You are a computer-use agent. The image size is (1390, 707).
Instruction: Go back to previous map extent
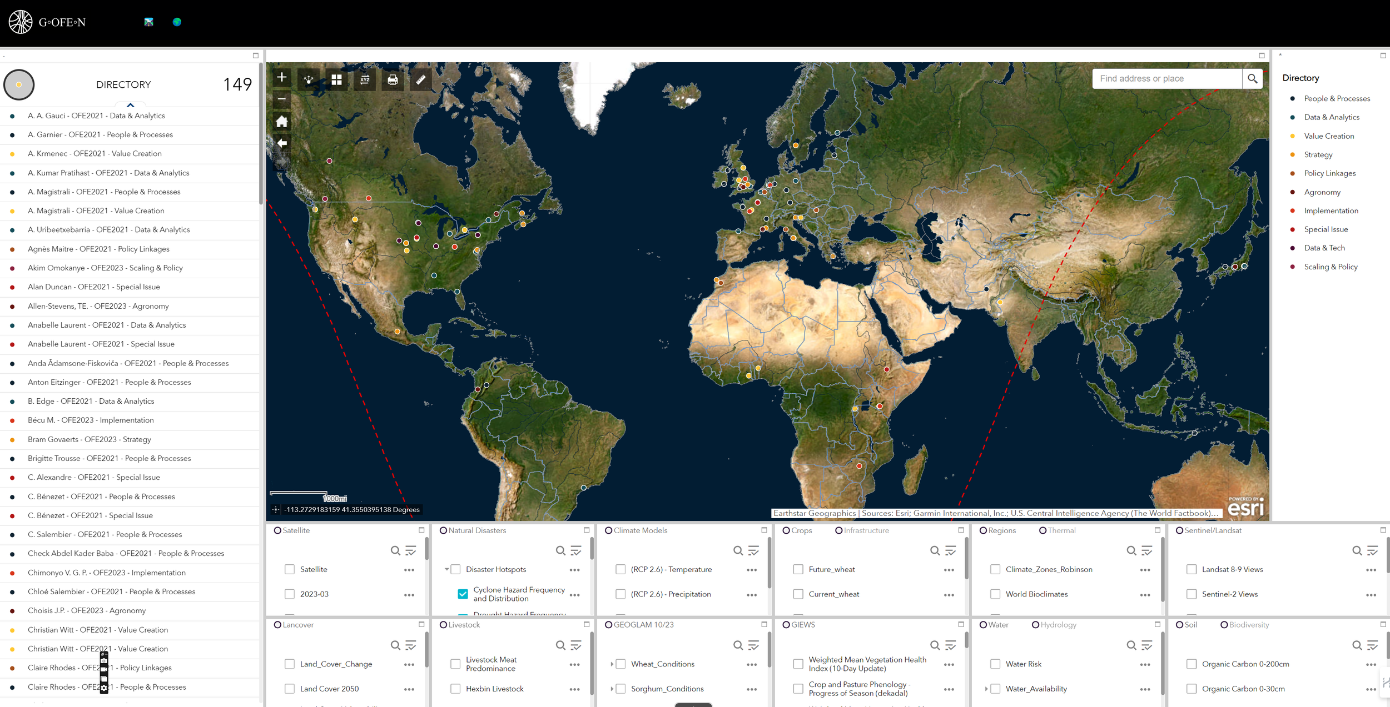pyautogui.click(x=282, y=143)
